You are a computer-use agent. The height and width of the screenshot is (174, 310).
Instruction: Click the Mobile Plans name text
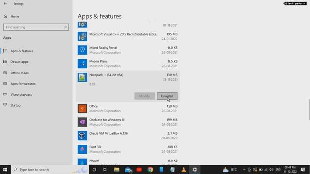[98, 61]
